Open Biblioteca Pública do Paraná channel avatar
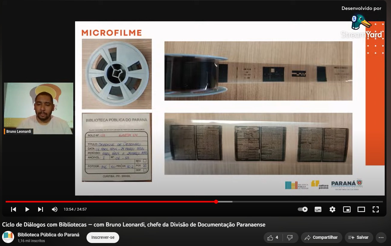The height and width of the screenshot is (246, 391). coord(8,237)
